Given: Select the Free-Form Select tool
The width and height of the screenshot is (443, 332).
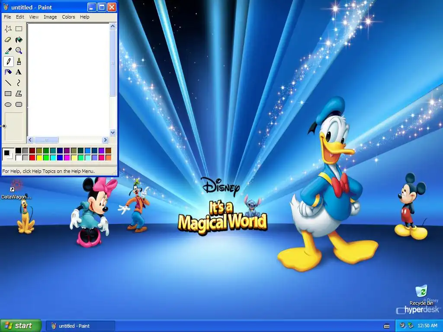Looking at the screenshot, I should [8, 29].
